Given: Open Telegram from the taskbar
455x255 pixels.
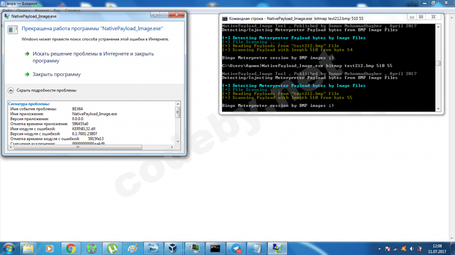Looking at the screenshot, I should pyautogui.click(x=236, y=249).
